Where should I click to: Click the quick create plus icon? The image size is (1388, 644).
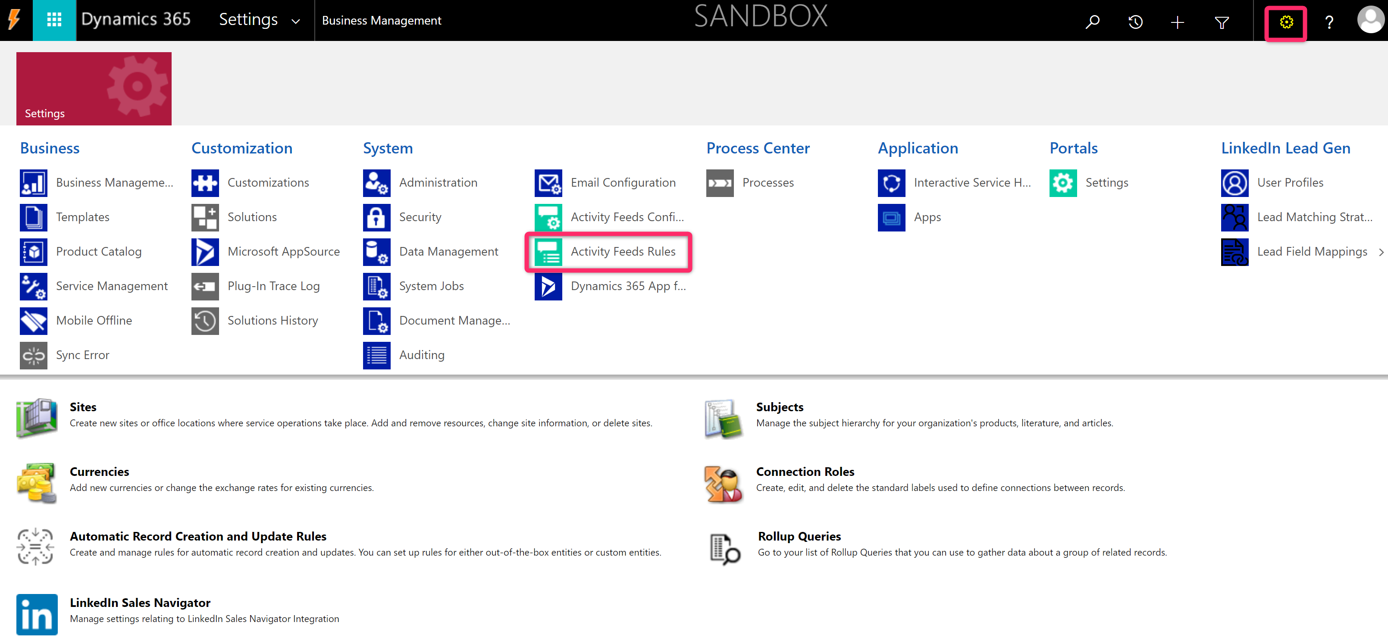pos(1177,22)
